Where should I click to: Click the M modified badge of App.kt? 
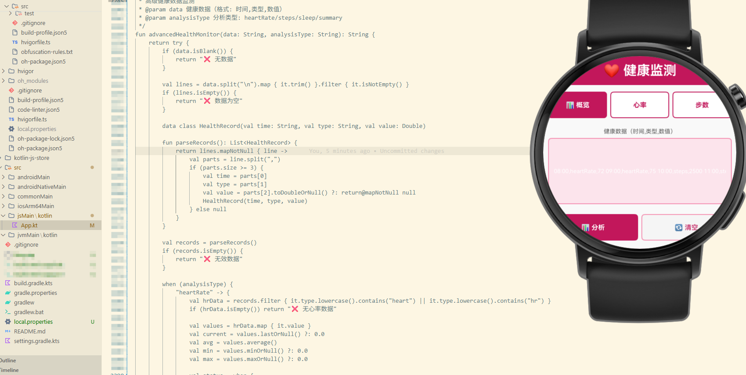(92, 226)
